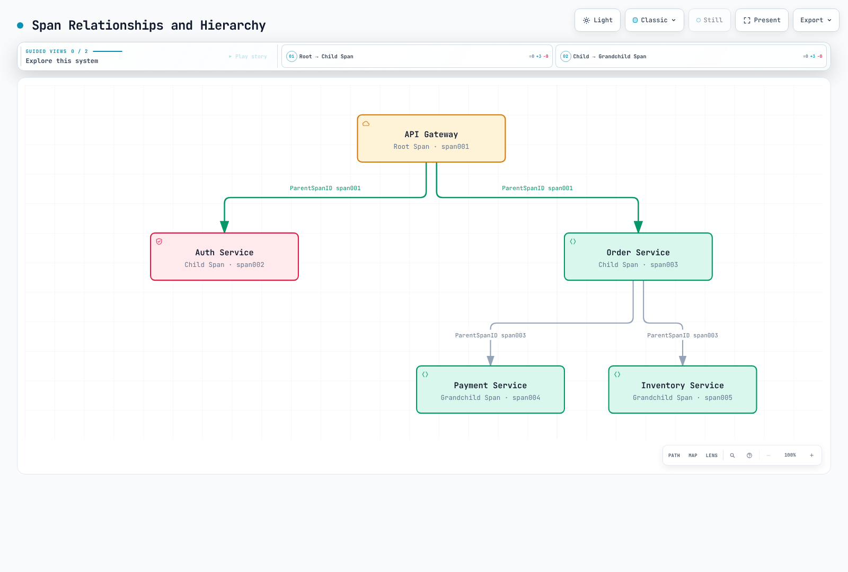Click the Grandchild Span · span004 subtitle
The height and width of the screenshot is (572, 848).
491,398
